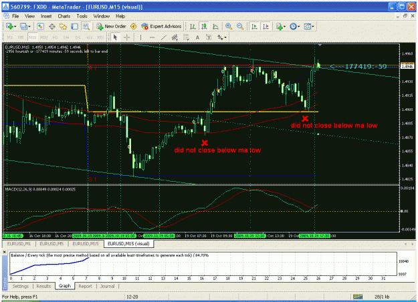Select the H4 timeframe button
Screen dimensions: 418x302
tap(66, 37)
